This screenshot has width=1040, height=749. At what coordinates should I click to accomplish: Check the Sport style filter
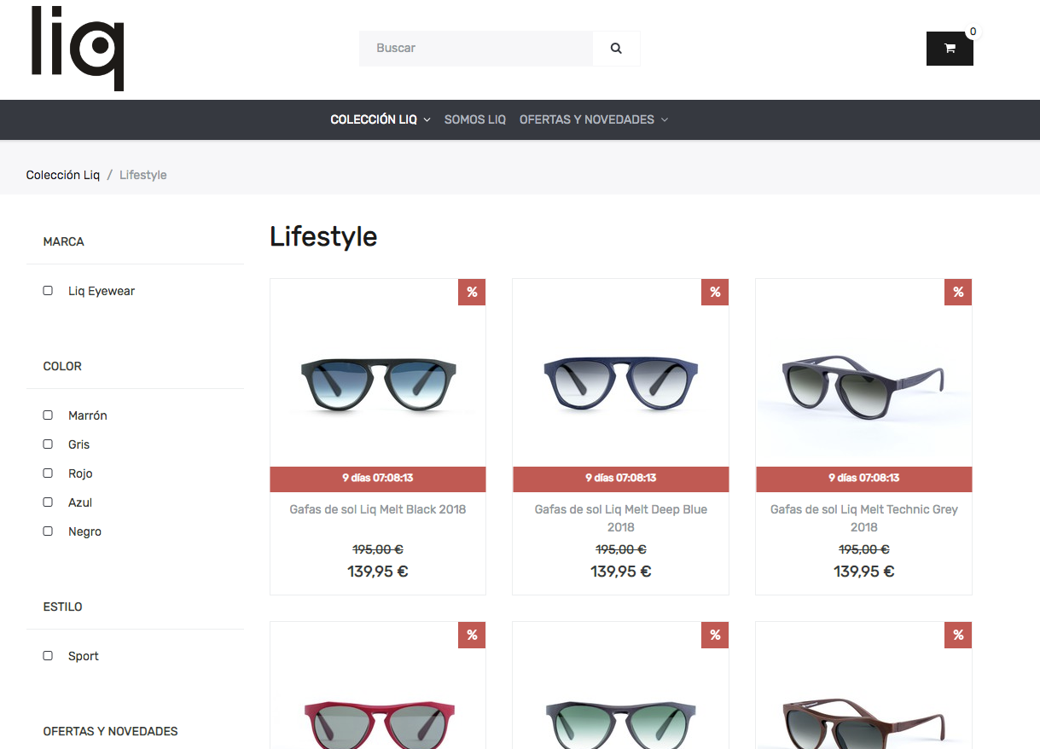48,656
